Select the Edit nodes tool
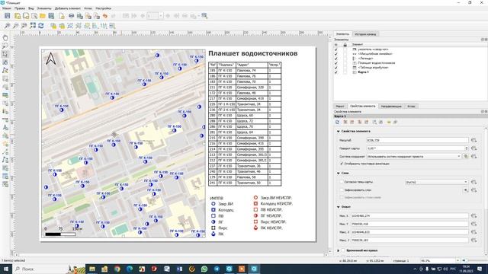488x274 pixels. coord(5,71)
